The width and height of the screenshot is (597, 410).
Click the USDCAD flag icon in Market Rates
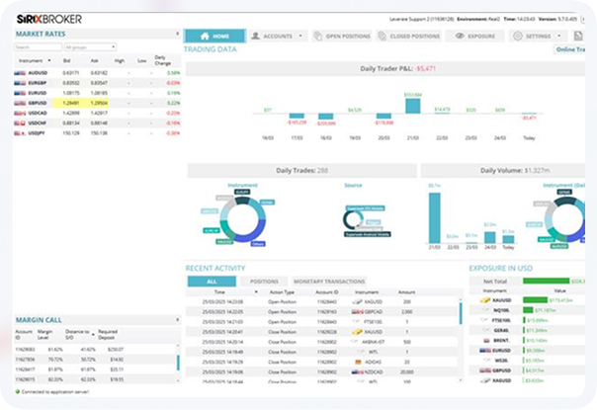(20, 113)
